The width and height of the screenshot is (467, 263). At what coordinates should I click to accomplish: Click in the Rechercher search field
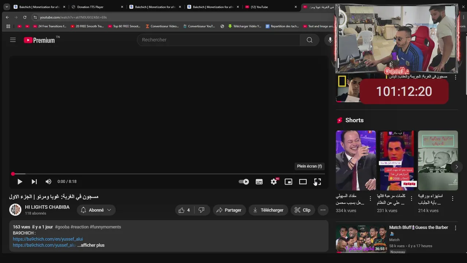(219, 40)
